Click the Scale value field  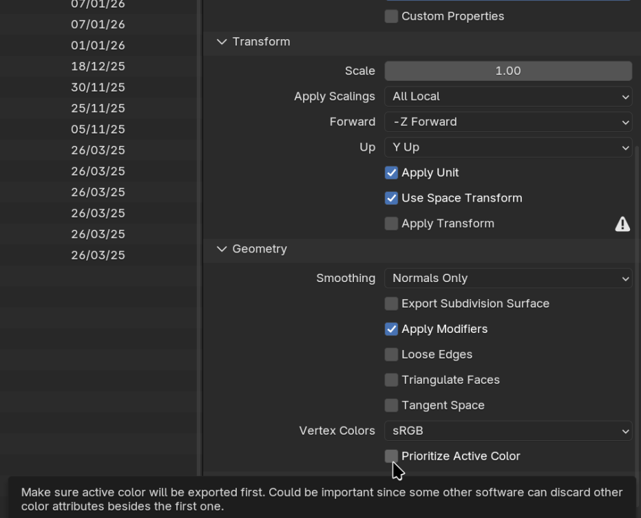[x=507, y=71]
